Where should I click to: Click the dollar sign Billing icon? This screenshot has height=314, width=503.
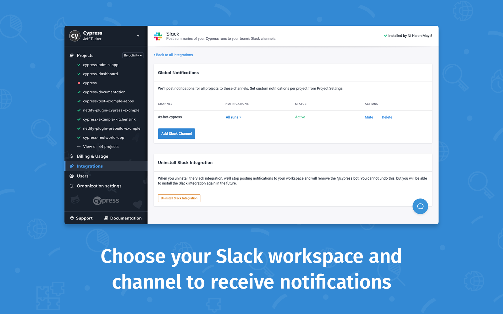pos(72,156)
